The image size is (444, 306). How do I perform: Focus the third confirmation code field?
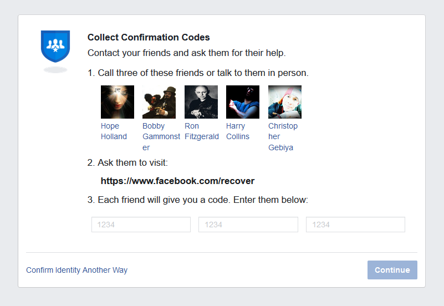click(x=356, y=225)
